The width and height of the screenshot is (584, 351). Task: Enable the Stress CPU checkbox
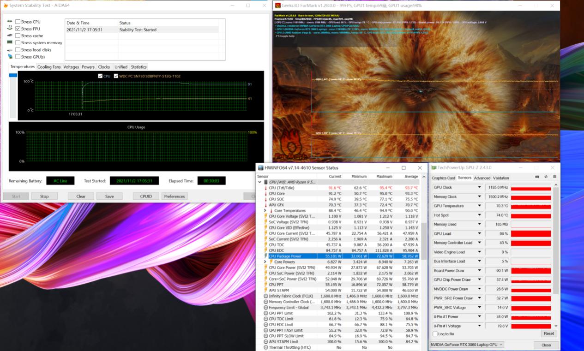coord(18,22)
